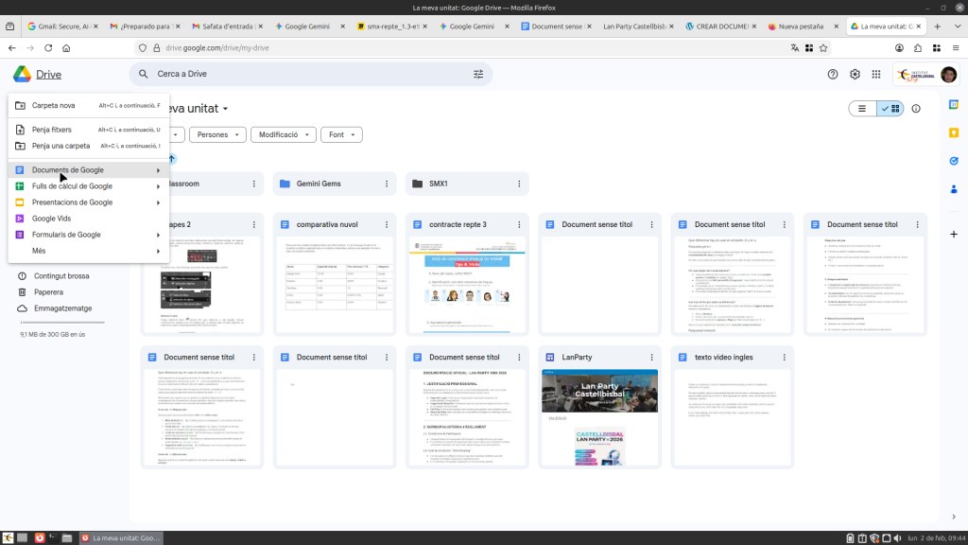The width and height of the screenshot is (968, 545).
Task: Go to Emmagatzematge storage page
Action: (x=62, y=308)
